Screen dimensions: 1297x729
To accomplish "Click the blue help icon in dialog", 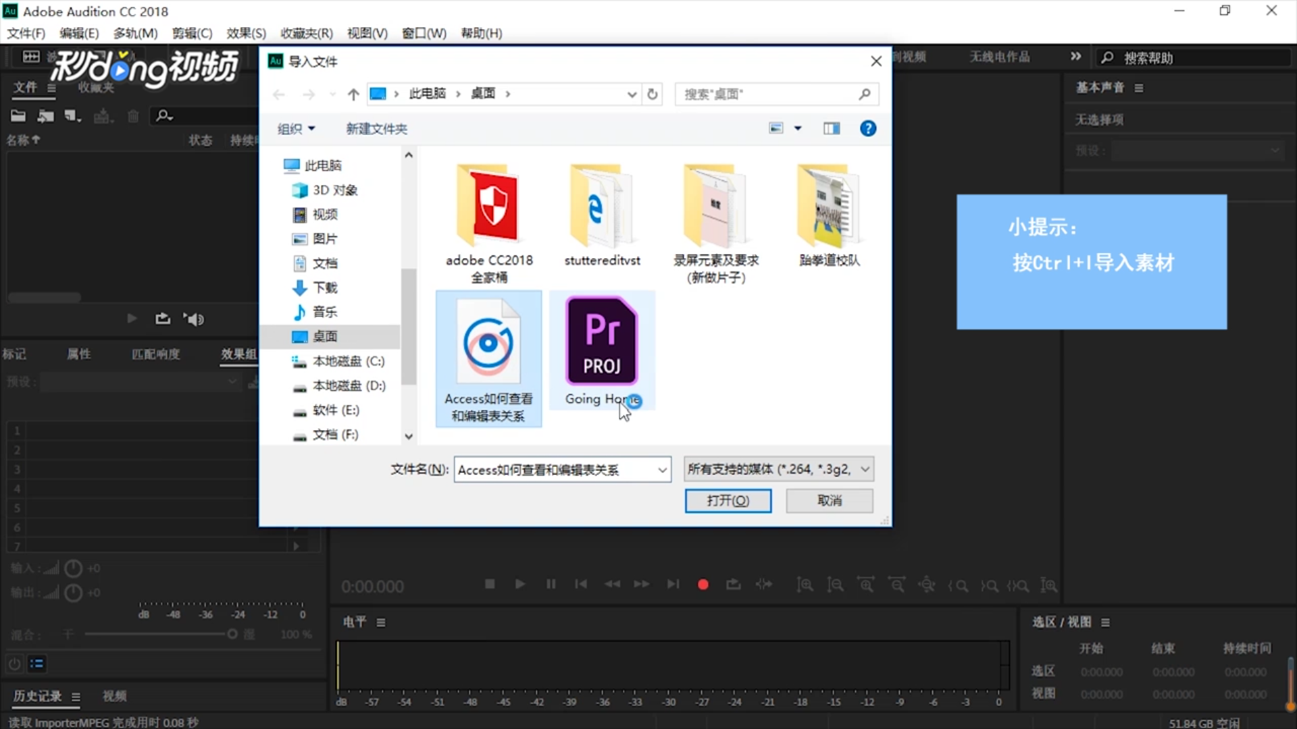I will click(868, 128).
